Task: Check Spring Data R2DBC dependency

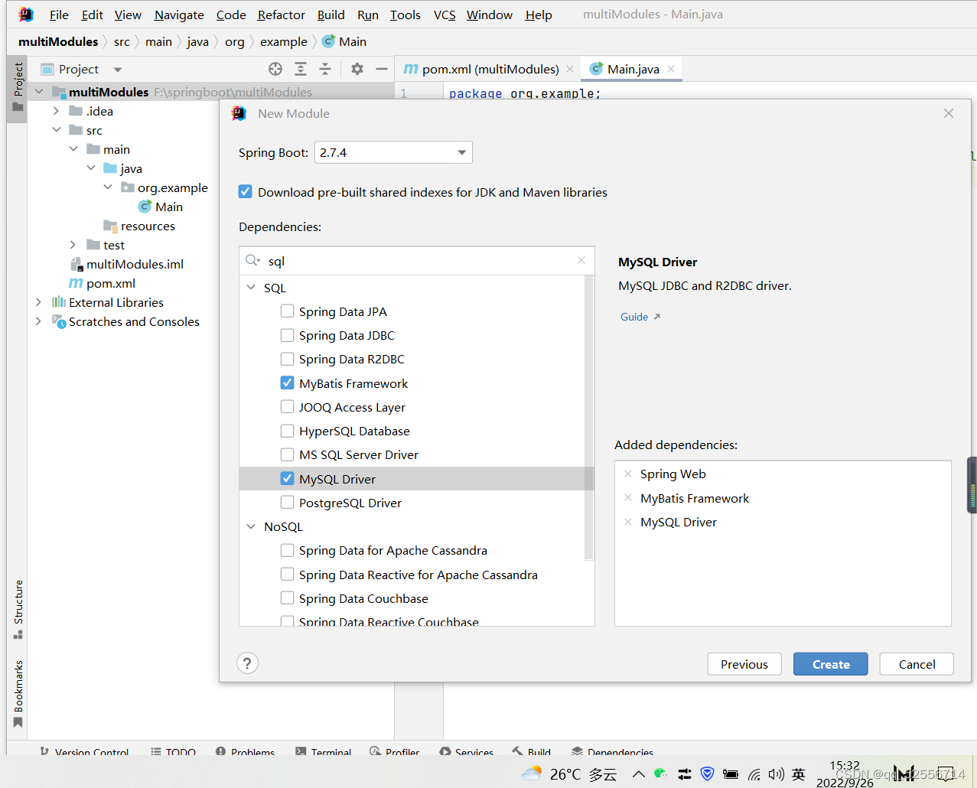Action: click(x=287, y=359)
